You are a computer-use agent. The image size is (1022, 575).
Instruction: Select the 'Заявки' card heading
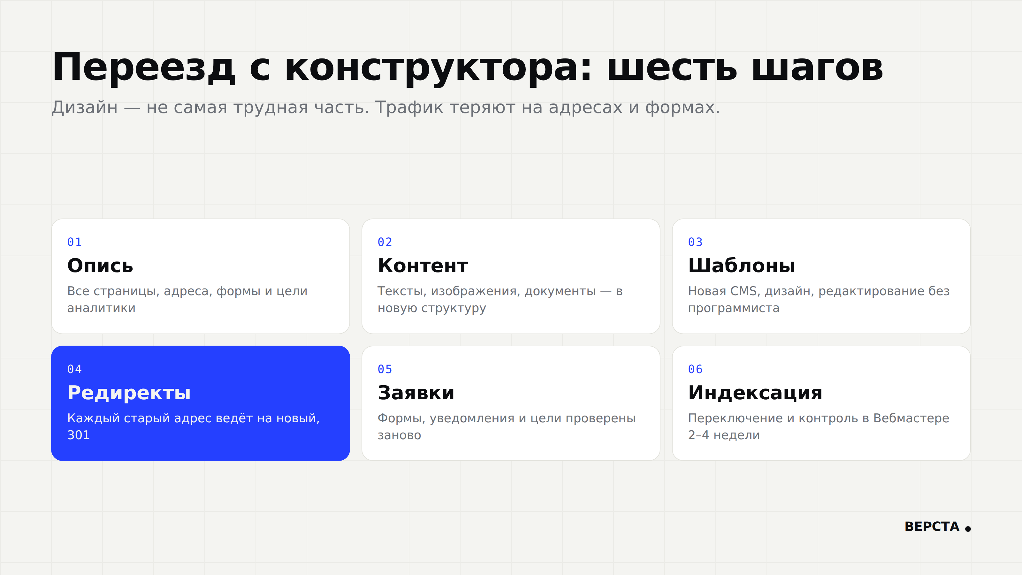click(x=416, y=393)
